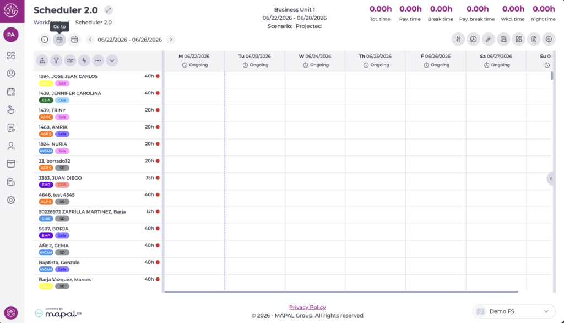Screen dimensions: 564x323
Task: Click the horizontal scrollbar under the schedule grid
Action: click(x=341, y=292)
